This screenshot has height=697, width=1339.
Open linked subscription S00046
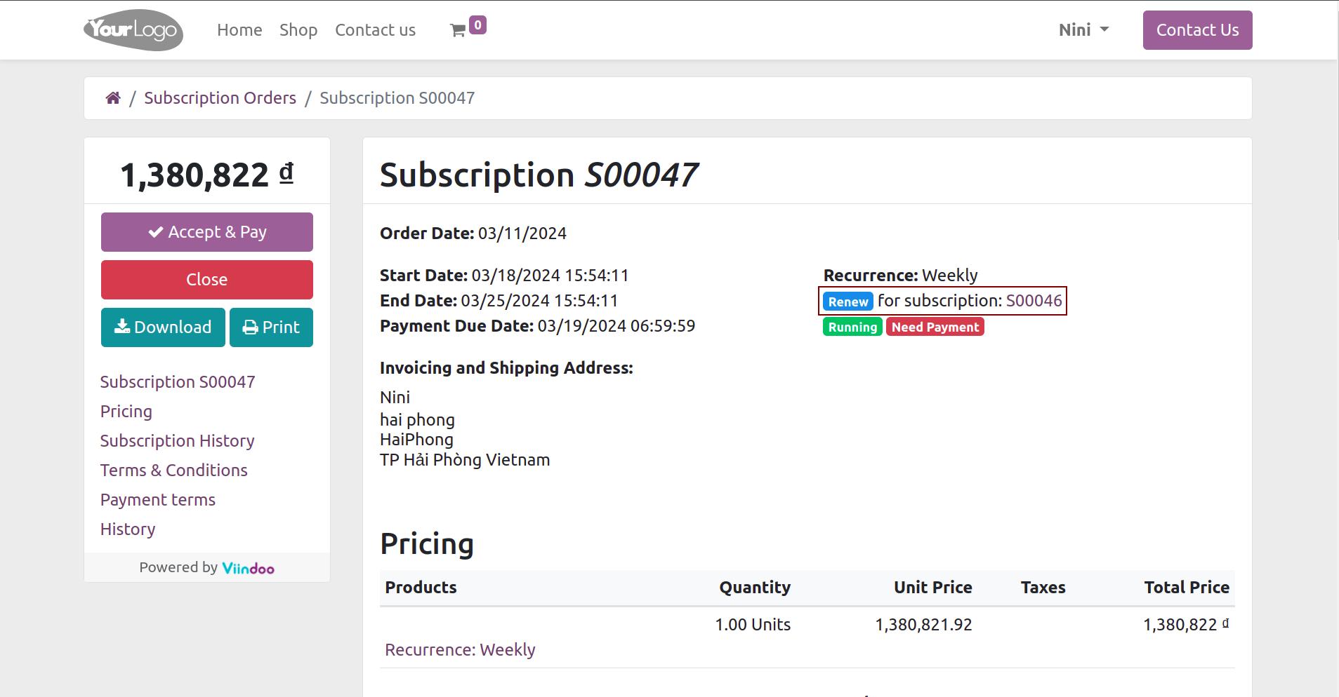point(1034,301)
